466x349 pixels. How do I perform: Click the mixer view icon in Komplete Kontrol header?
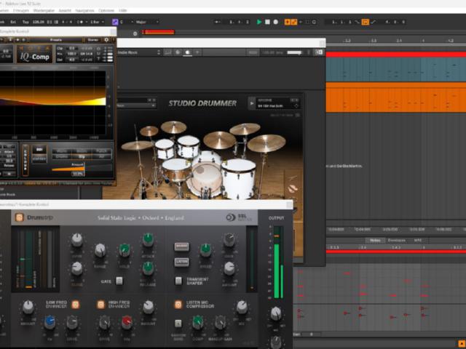click(168, 52)
